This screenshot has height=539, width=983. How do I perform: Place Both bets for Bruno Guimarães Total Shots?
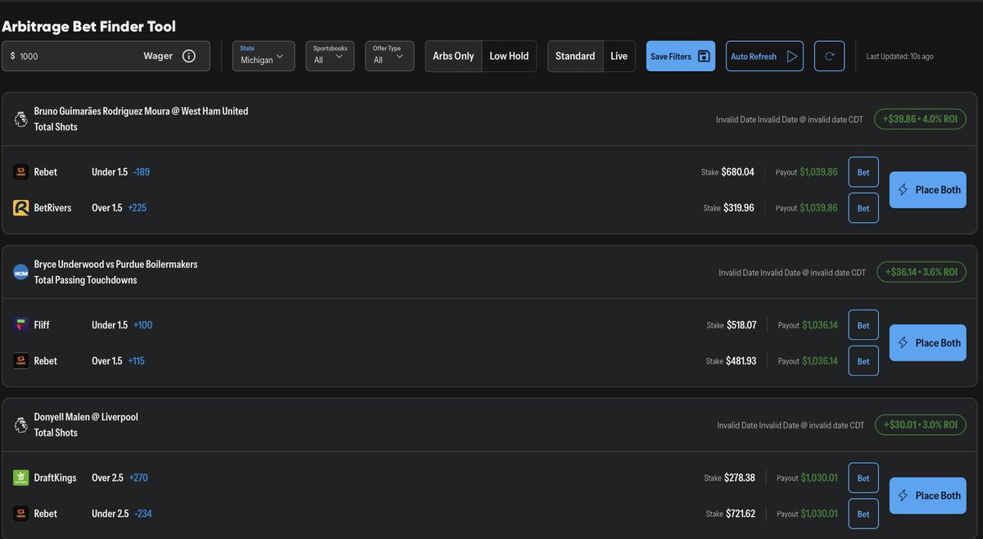point(928,190)
